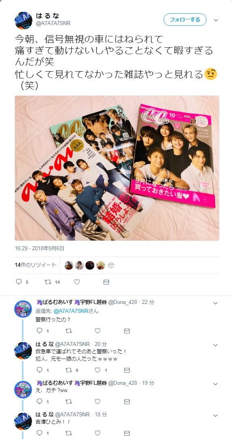
Task: Open the 14件のリツイート retweet list
Action: (x=36, y=265)
